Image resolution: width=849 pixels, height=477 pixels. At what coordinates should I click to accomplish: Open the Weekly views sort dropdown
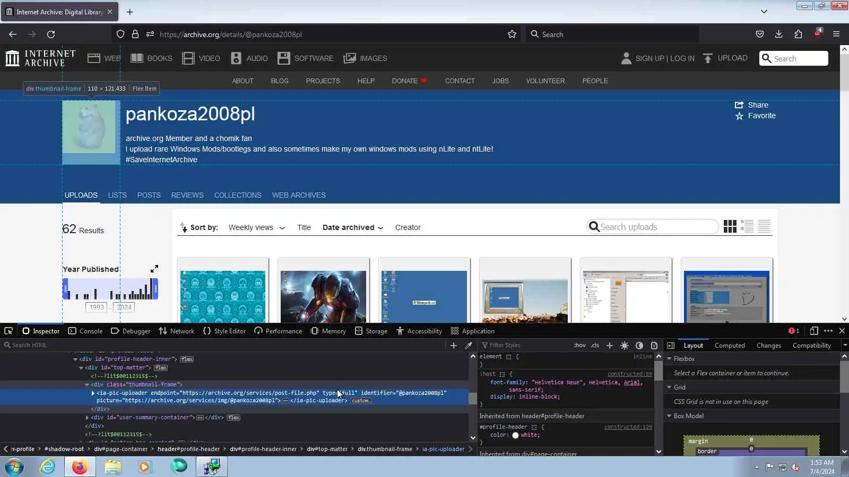coord(257,227)
